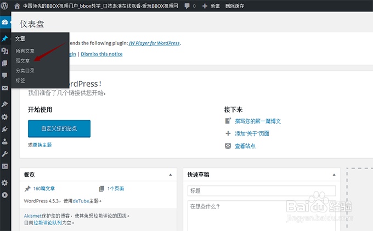The width and height of the screenshot is (373, 231).
Task: Click 删除缓存 in the admin bar
Action: [235, 6]
